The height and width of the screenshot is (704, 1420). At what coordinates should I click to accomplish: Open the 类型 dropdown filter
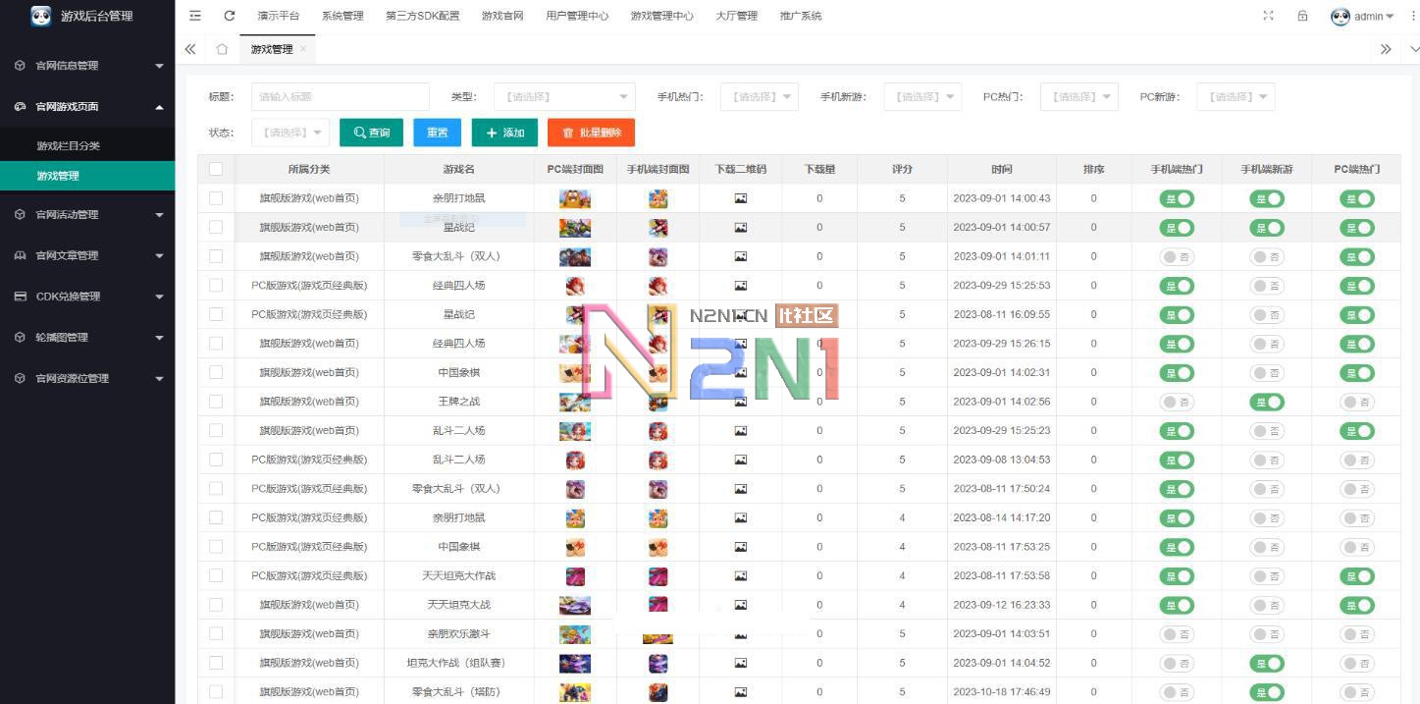click(564, 96)
